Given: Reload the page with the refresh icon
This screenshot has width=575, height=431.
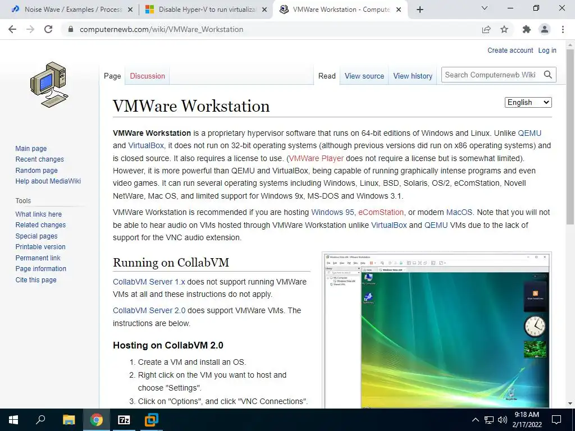Looking at the screenshot, I should pyautogui.click(x=48, y=29).
